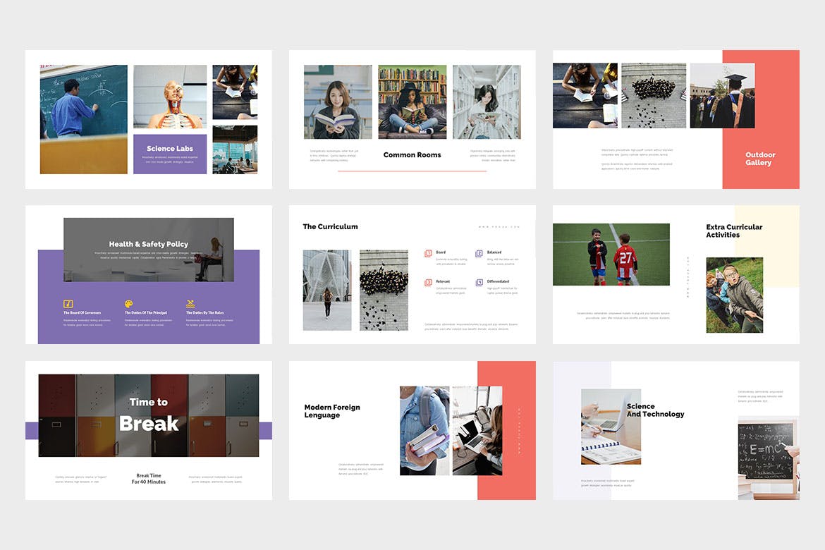Select the purple Science Labs title box
825x550 pixels.
[170, 154]
